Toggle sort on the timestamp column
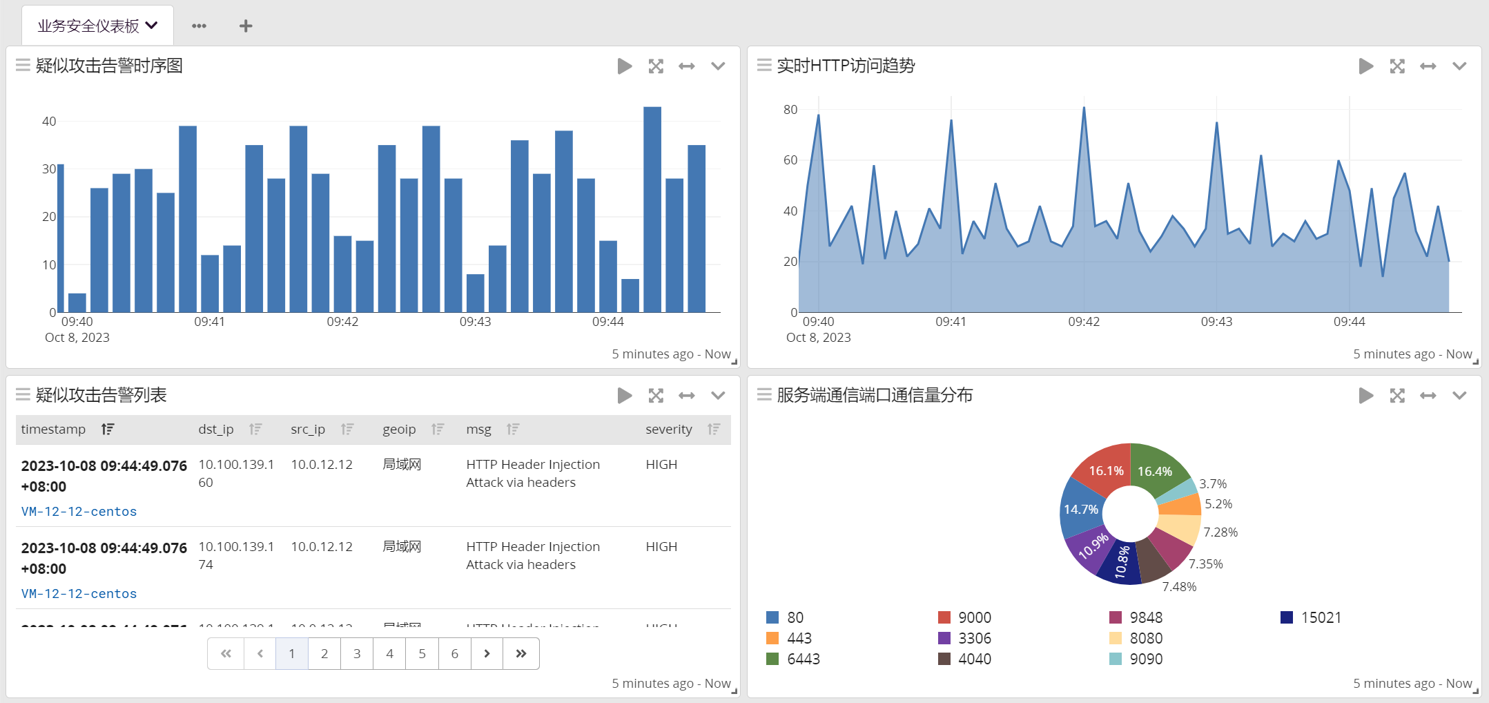 [108, 430]
